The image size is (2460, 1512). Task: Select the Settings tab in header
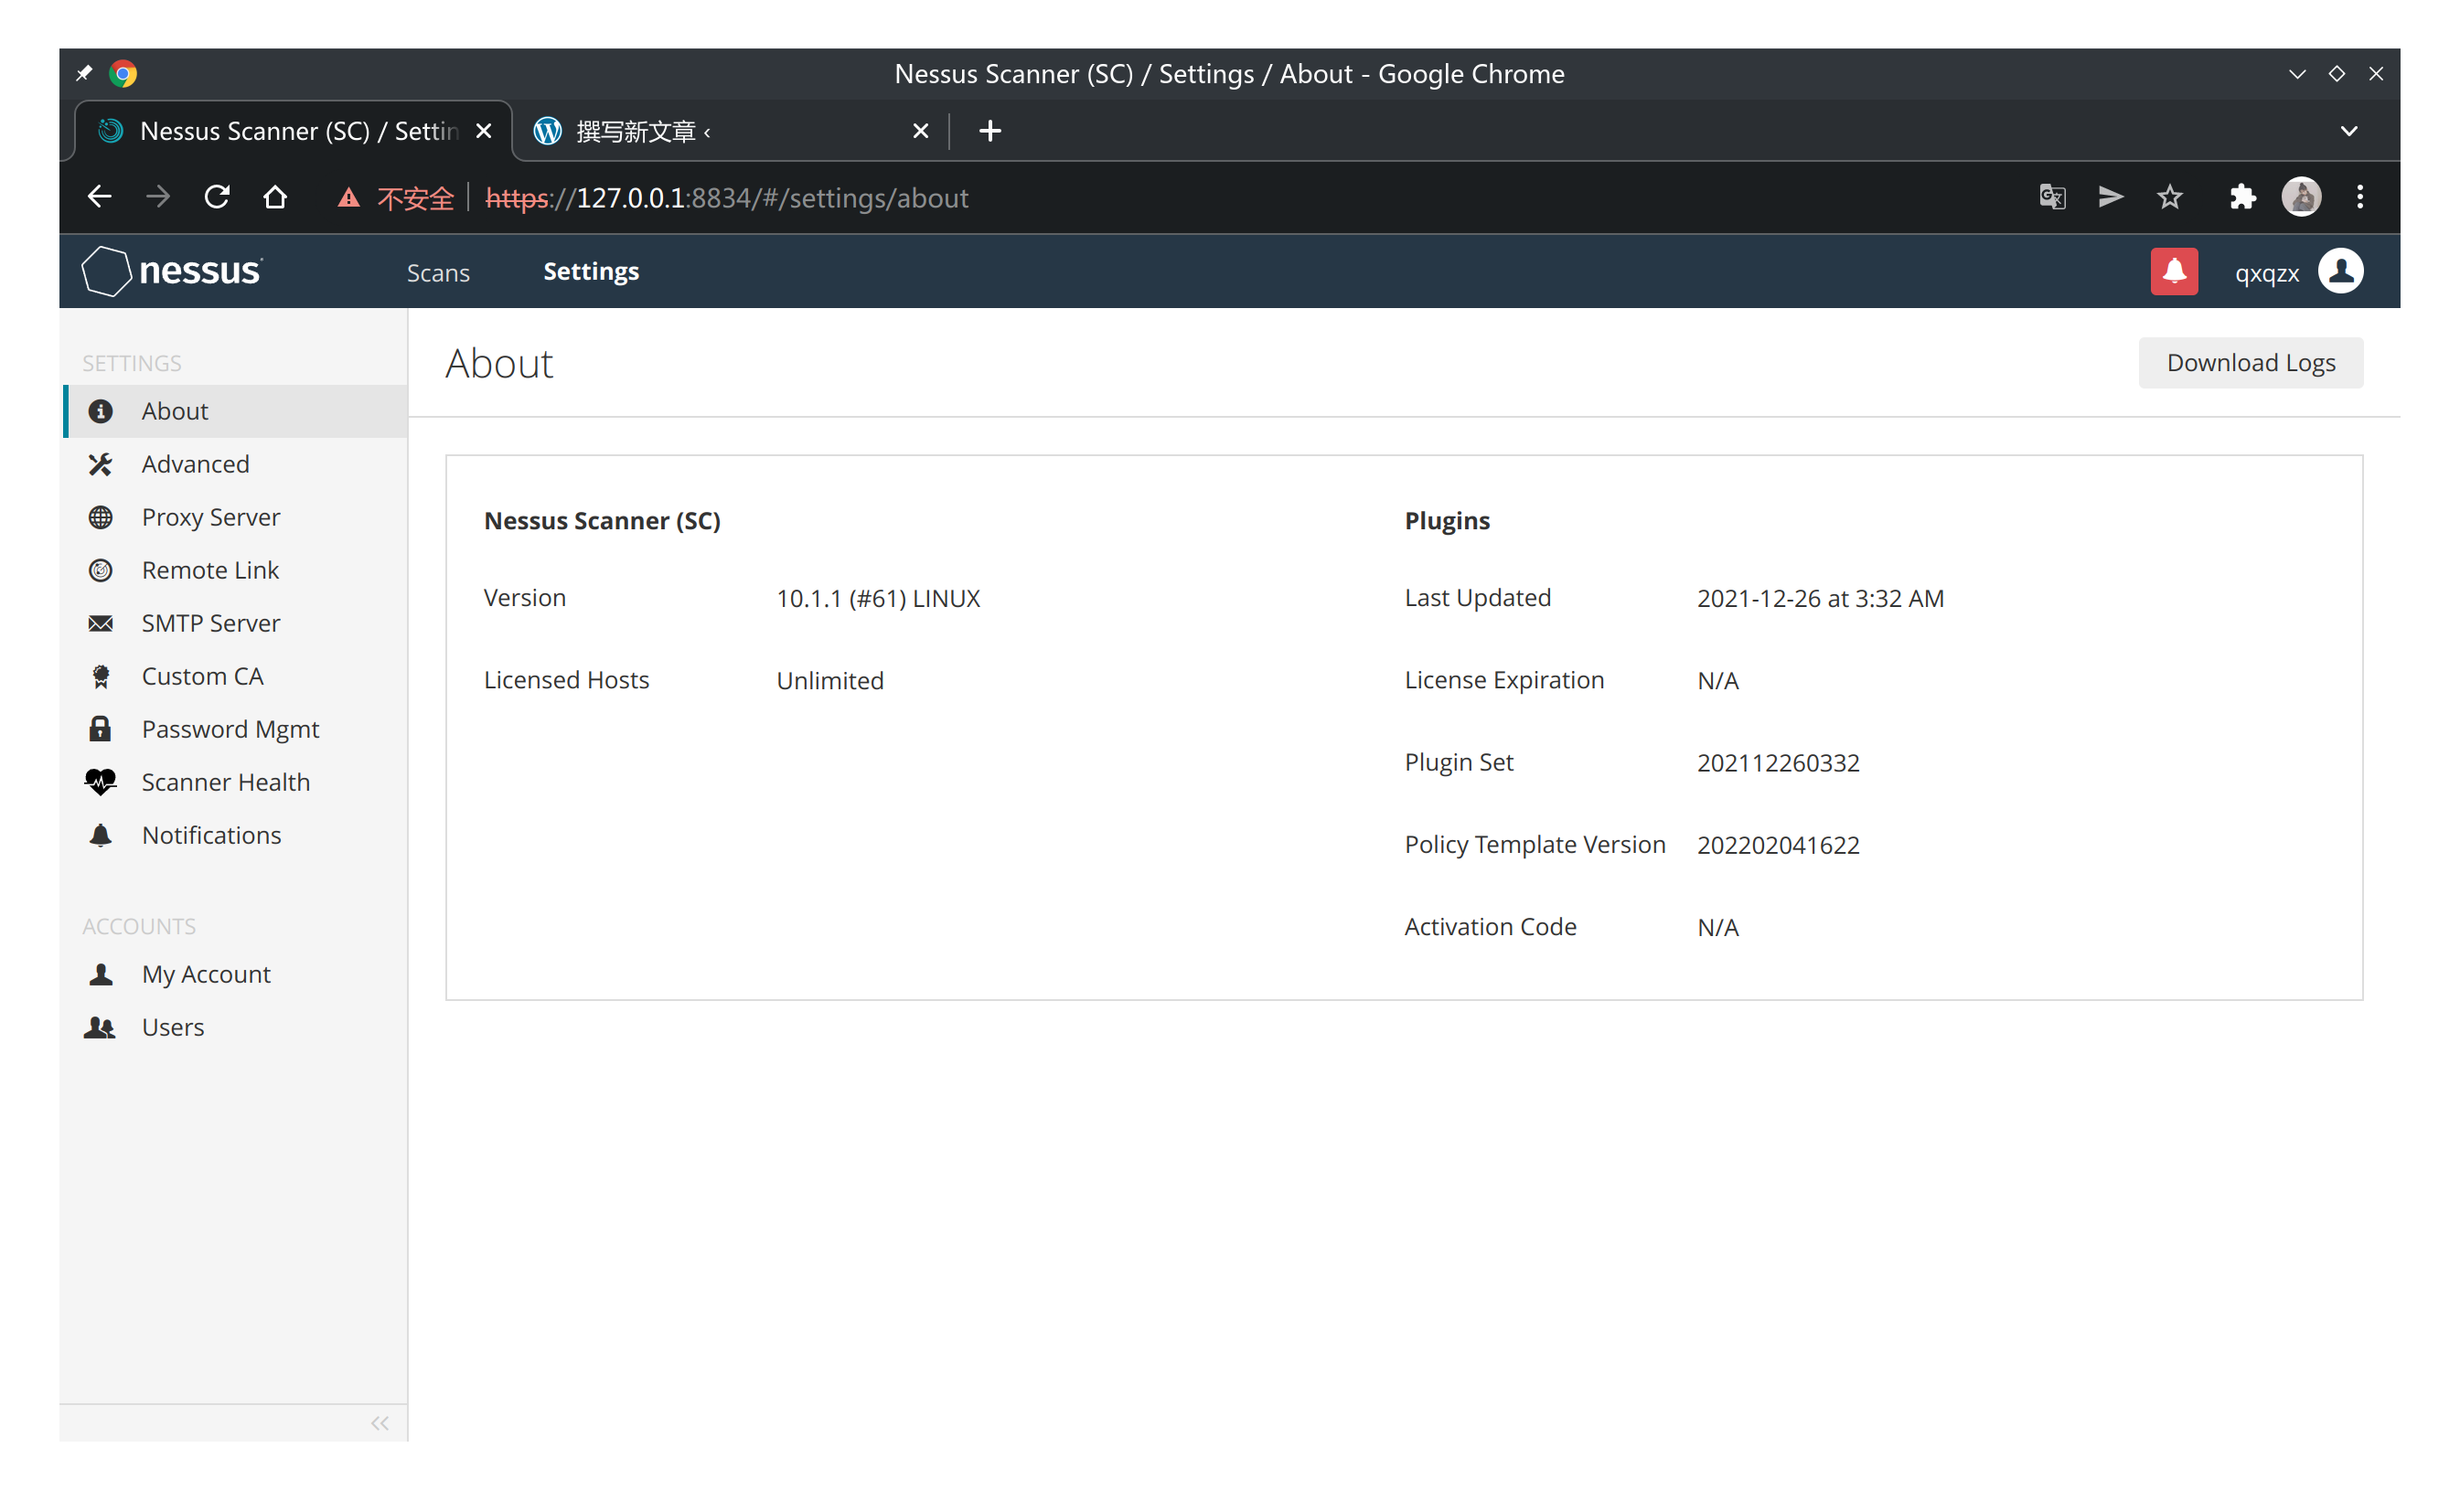(592, 271)
